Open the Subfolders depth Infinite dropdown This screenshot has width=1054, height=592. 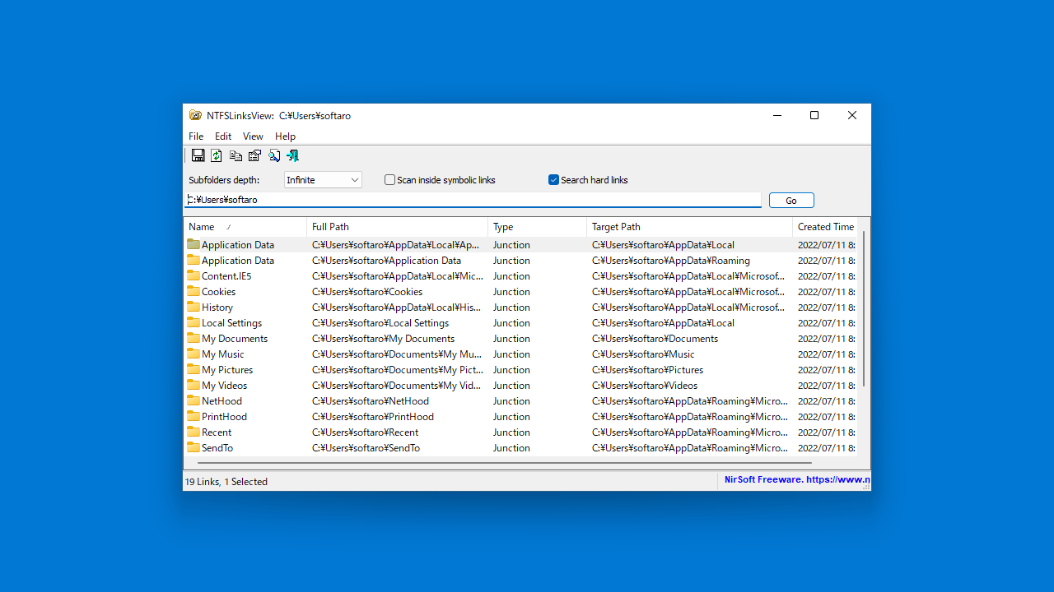click(x=323, y=180)
